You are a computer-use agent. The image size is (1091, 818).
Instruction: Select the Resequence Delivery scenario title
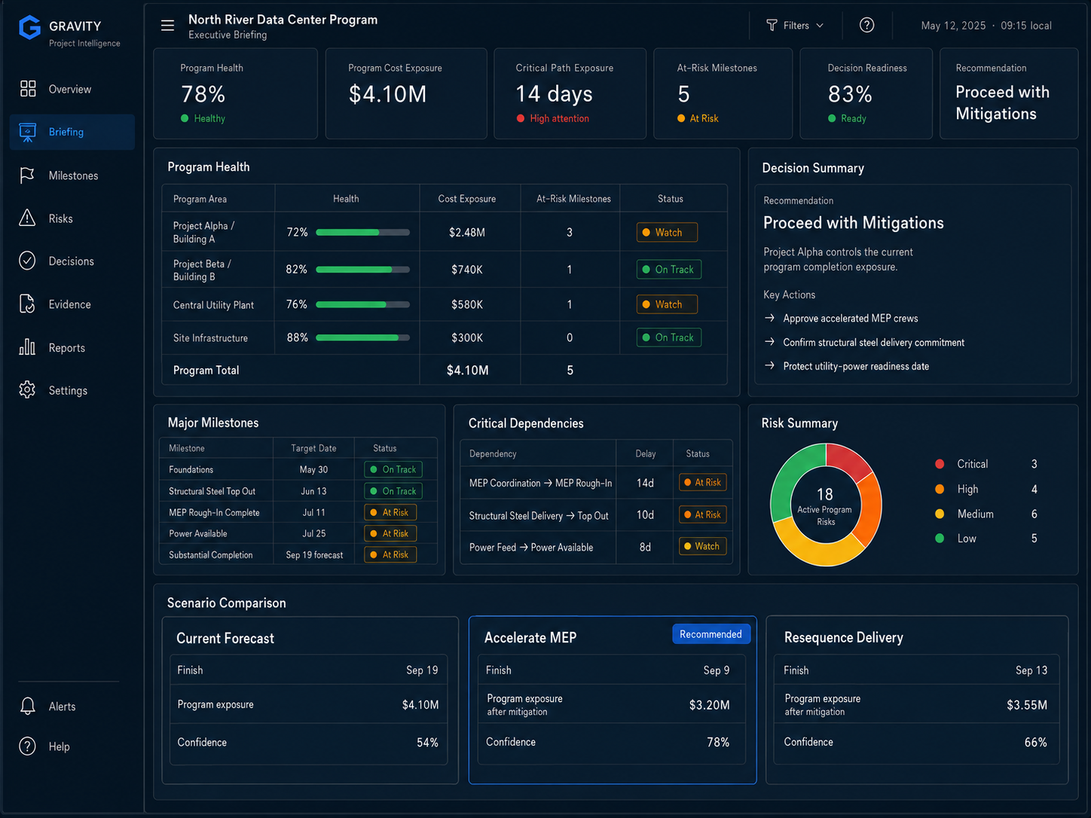(844, 638)
